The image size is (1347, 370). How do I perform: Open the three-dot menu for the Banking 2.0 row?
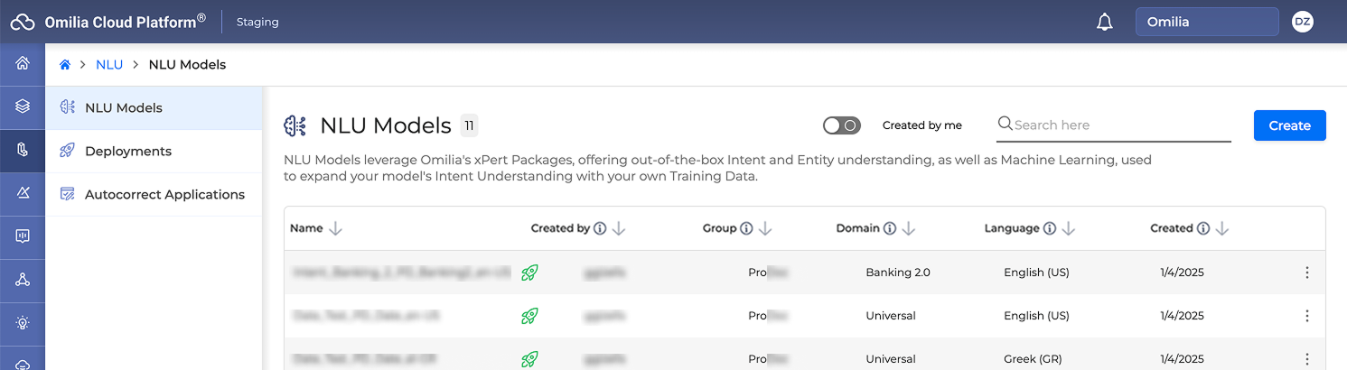click(1306, 273)
